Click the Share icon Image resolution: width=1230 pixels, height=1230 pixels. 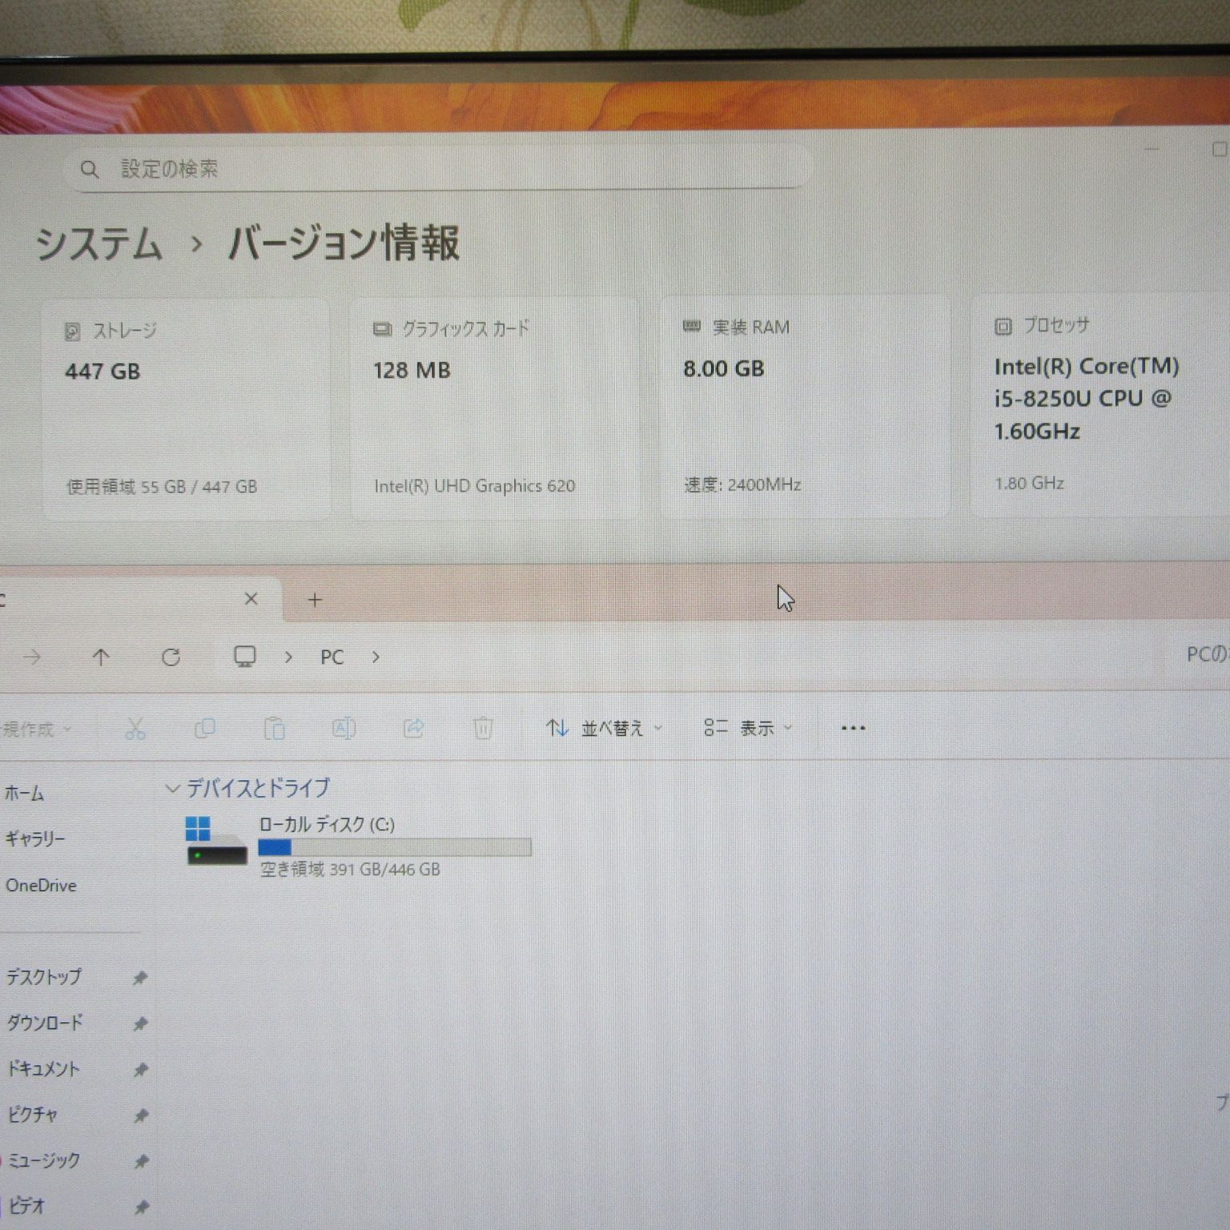(414, 728)
